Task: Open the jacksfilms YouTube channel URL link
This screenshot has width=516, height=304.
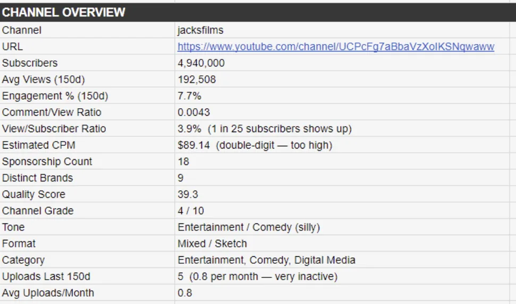Action: (x=336, y=47)
